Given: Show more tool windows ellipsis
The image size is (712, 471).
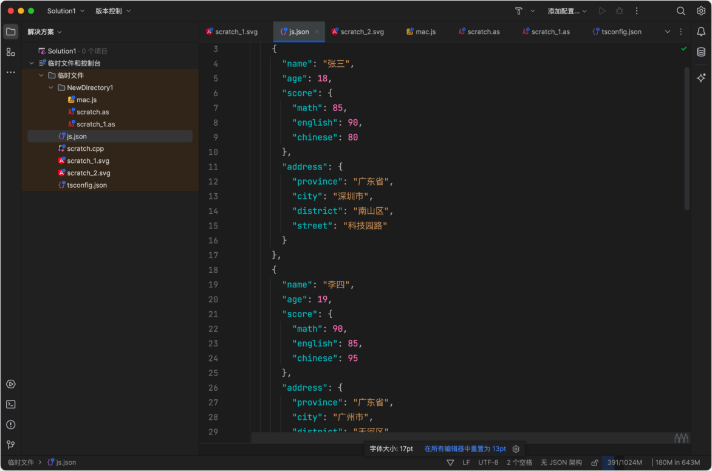Looking at the screenshot, I should pos(11,72).
